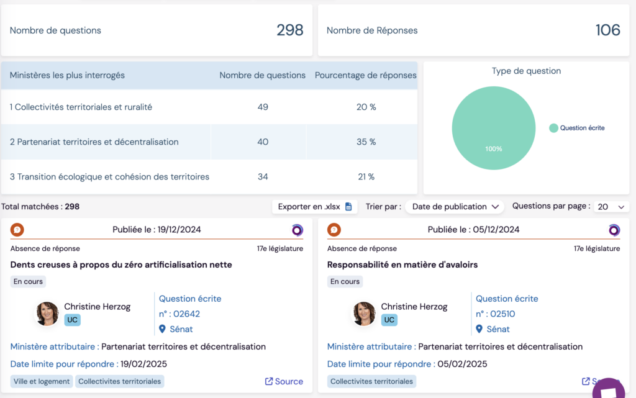Click orange chat icon on 05/12/2024 card
Screen dimensions: 636x398
334,230
